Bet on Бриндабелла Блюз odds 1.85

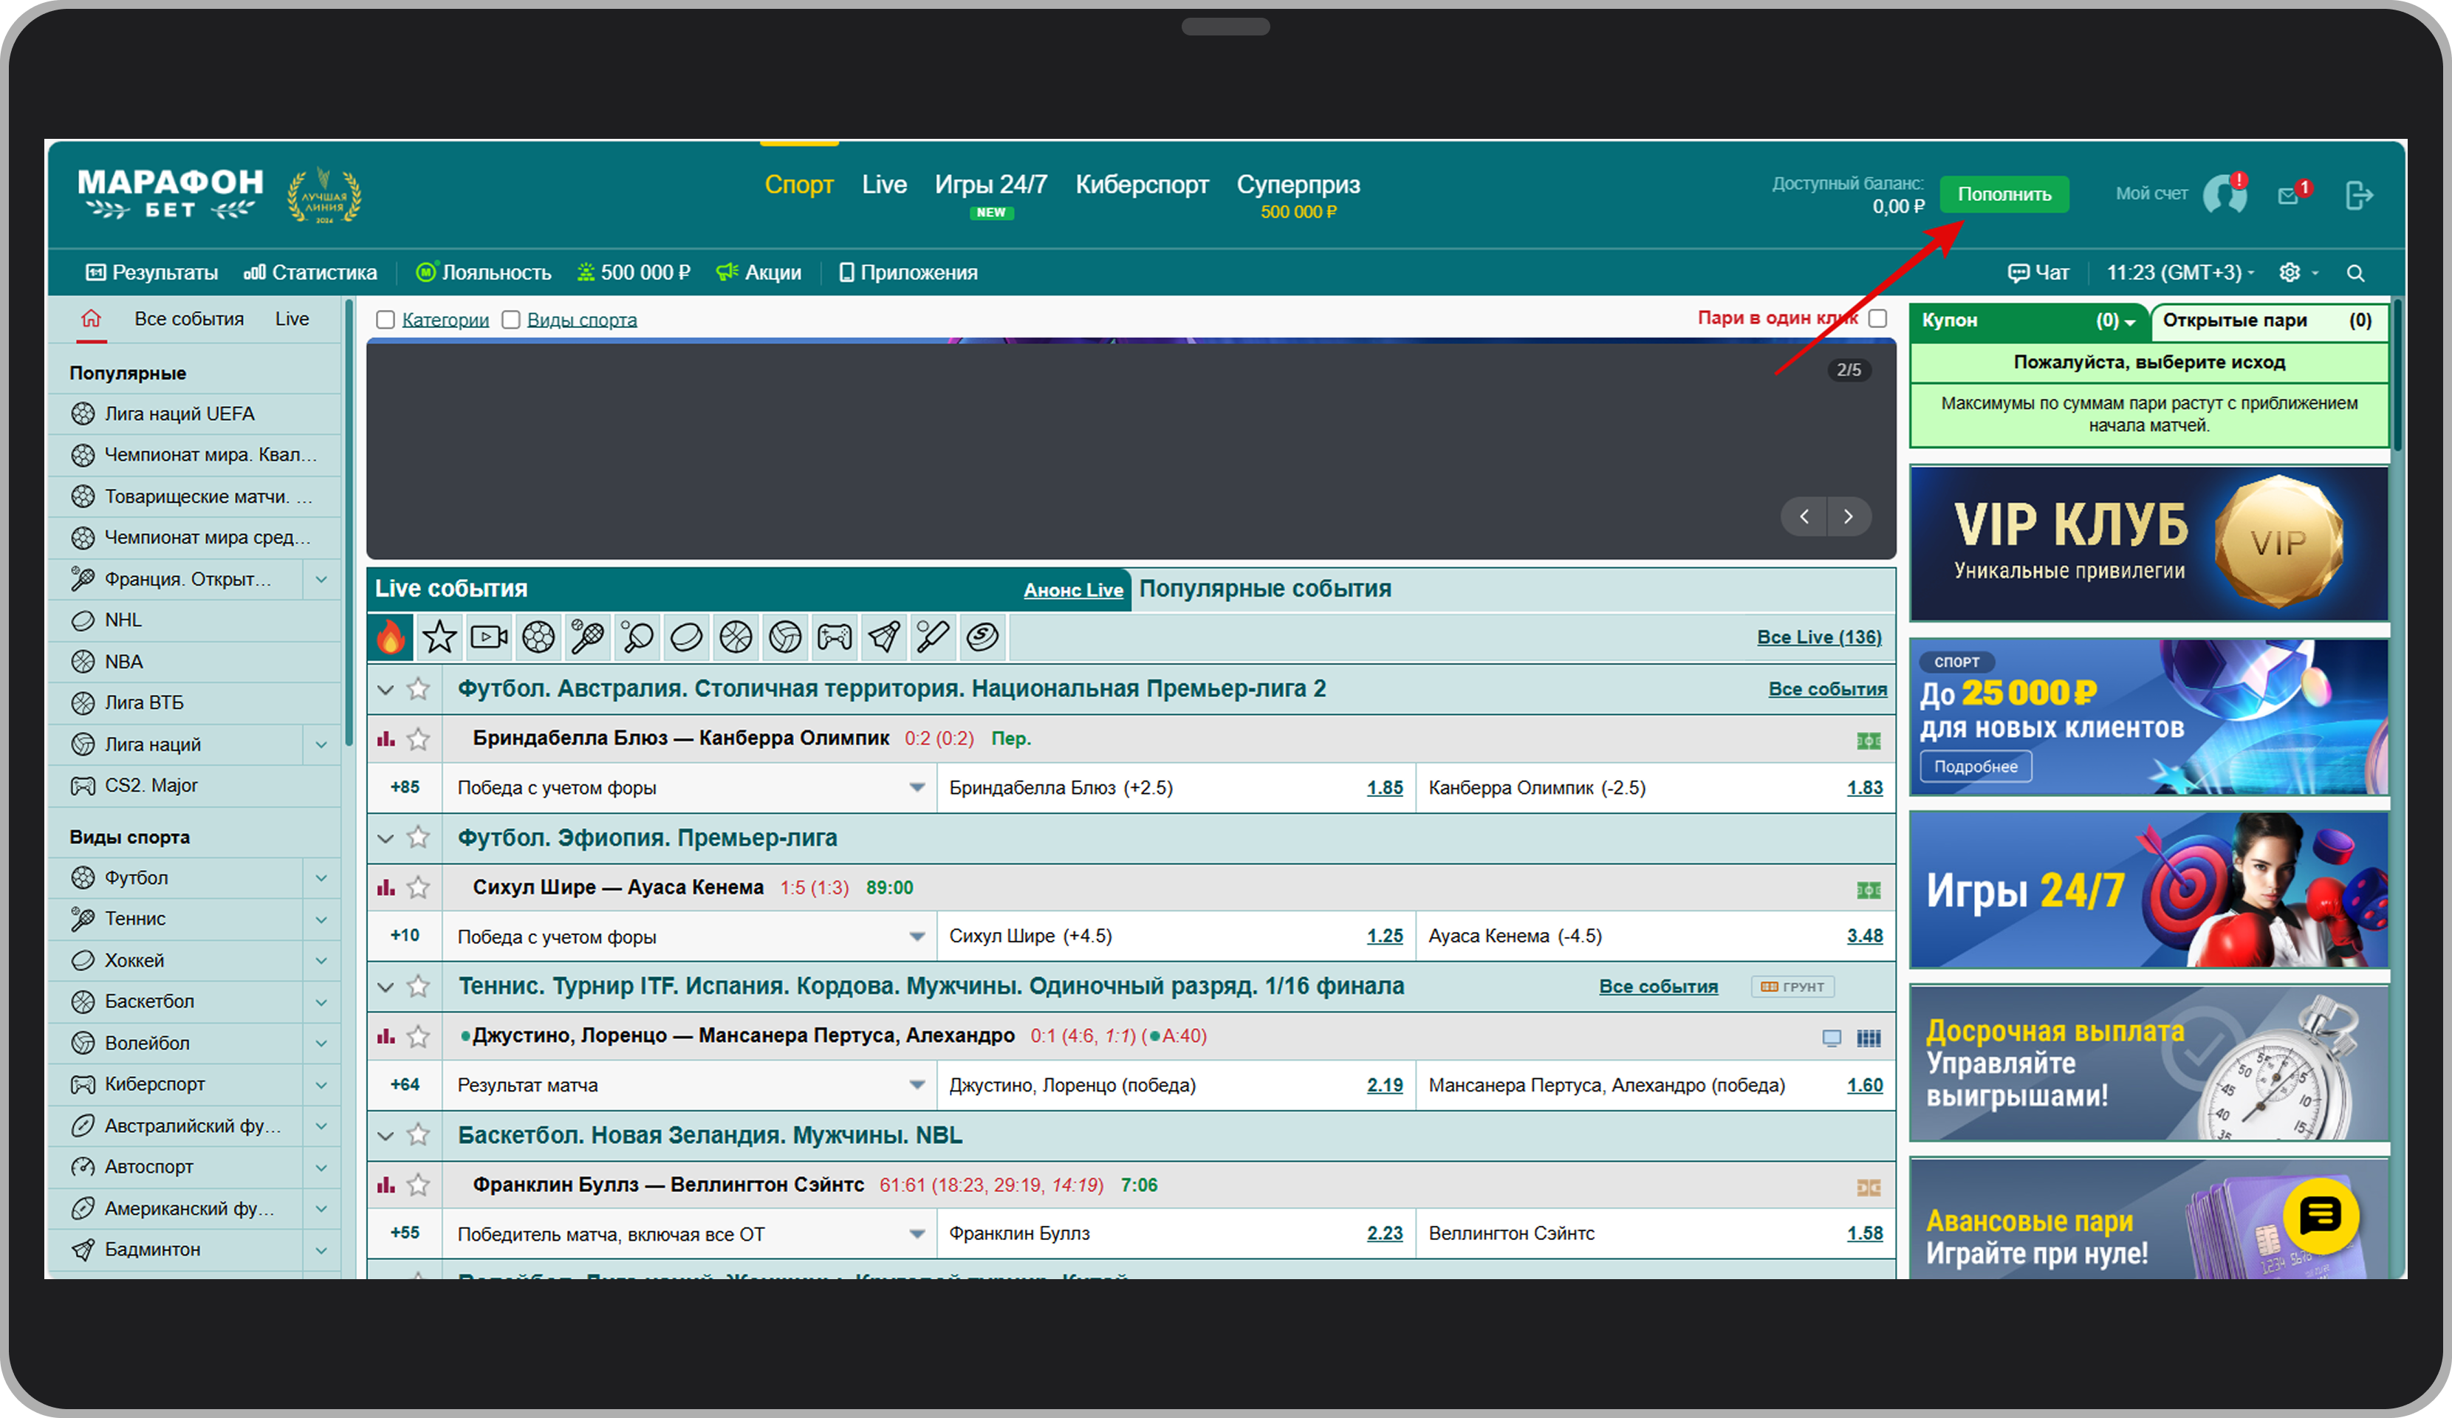pyautogui.click(x=1385, y=787)
